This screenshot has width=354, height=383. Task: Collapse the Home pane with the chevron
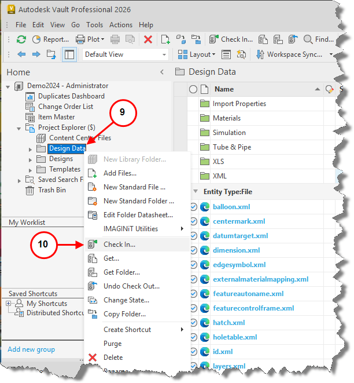tap(162, 72)
